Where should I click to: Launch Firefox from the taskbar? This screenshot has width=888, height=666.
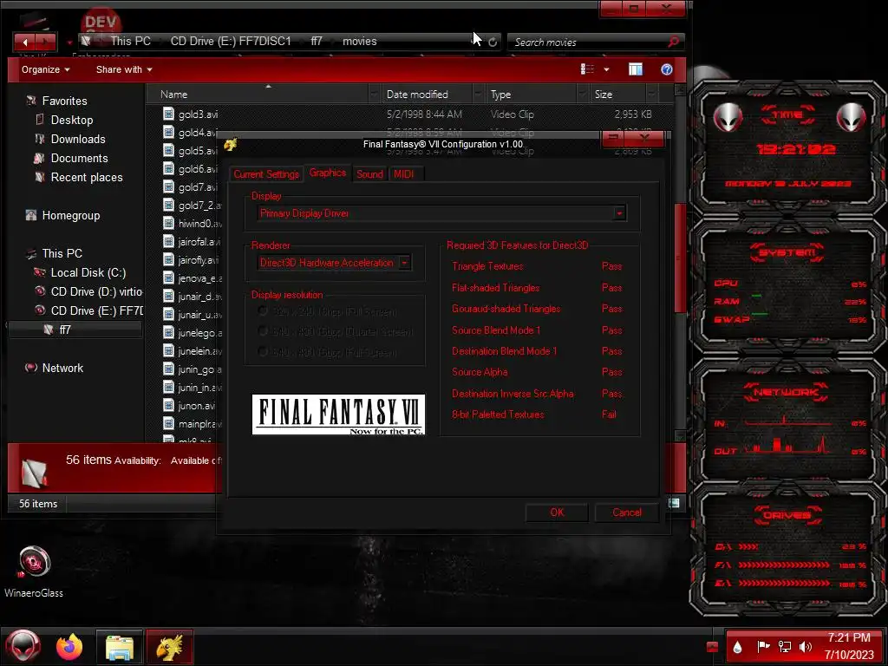pos(69,647)
